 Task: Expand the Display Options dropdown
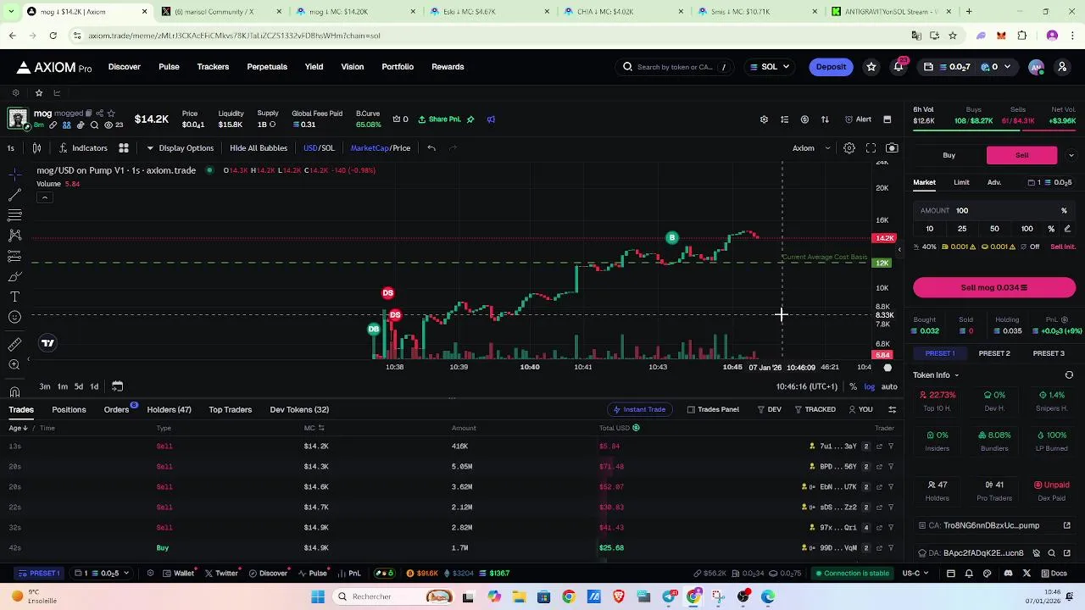point(180,148)
